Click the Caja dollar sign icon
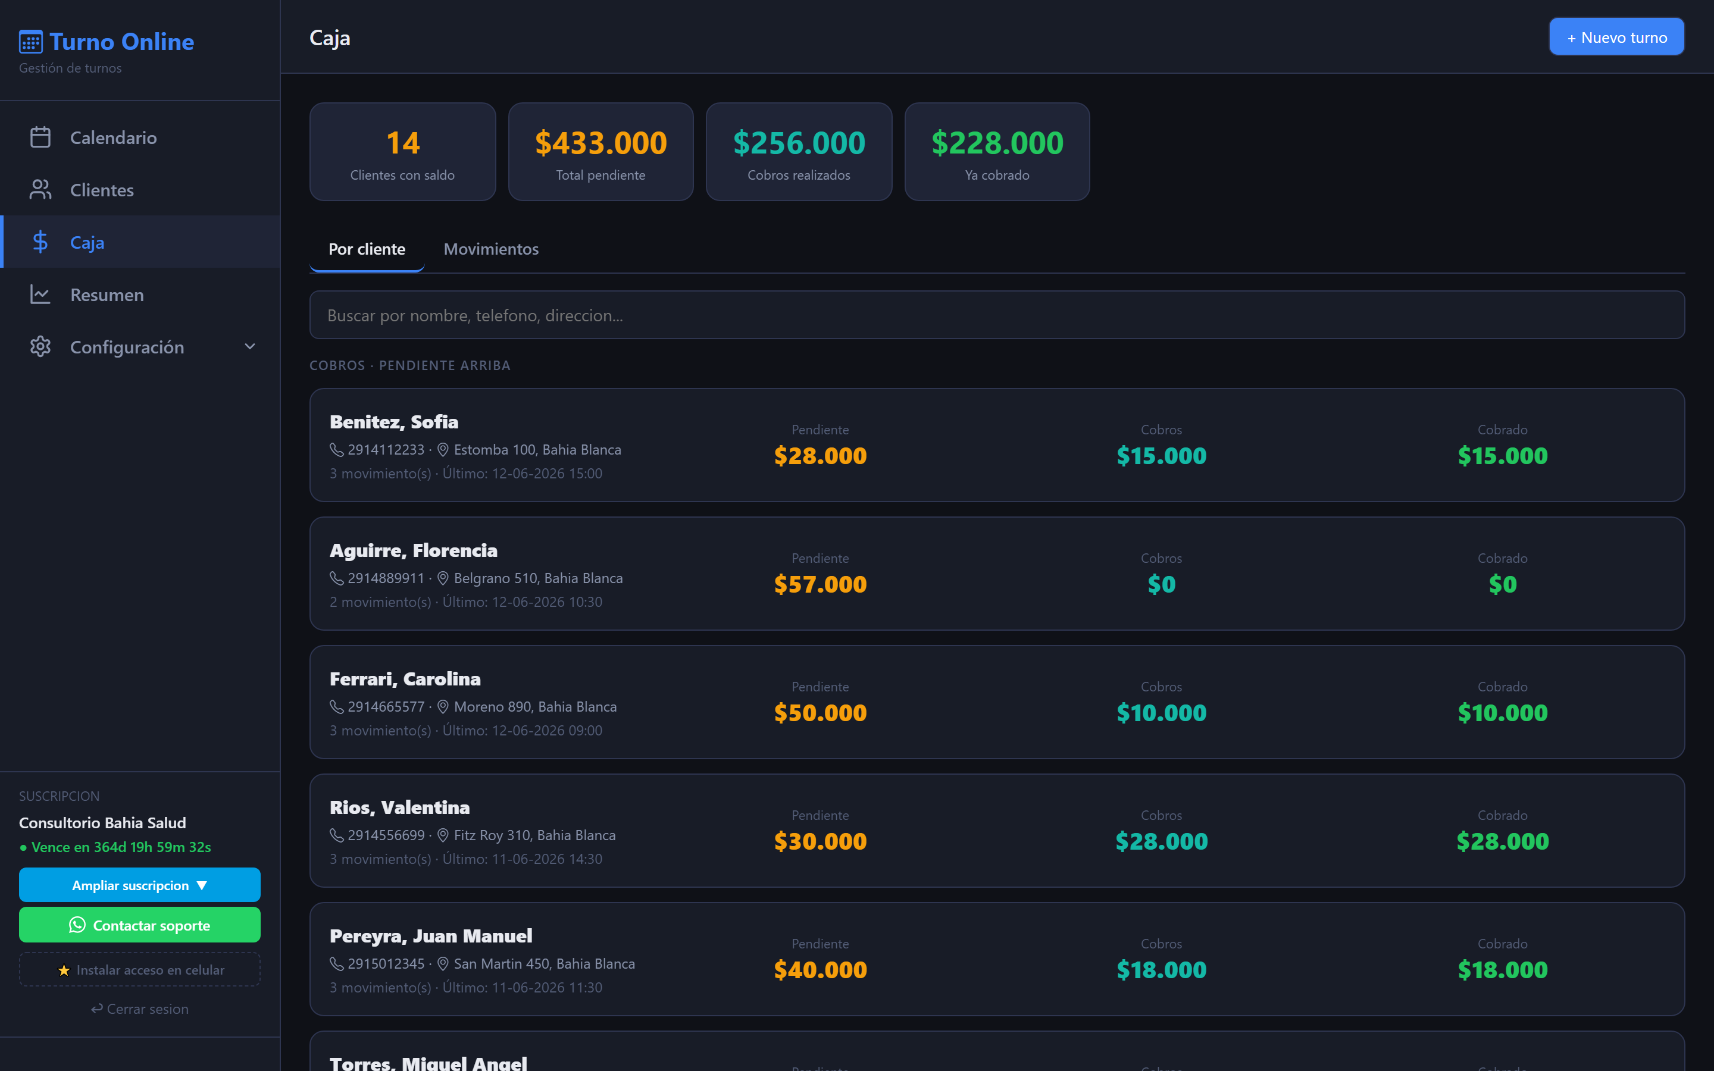The height and width of the screenshot is (1071, 1714). click(40, 242)
